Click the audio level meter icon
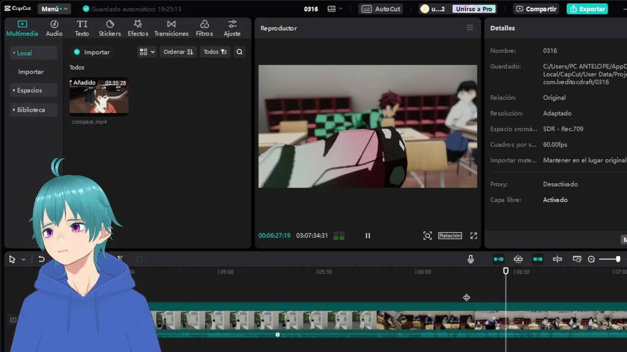 (339, 236)
